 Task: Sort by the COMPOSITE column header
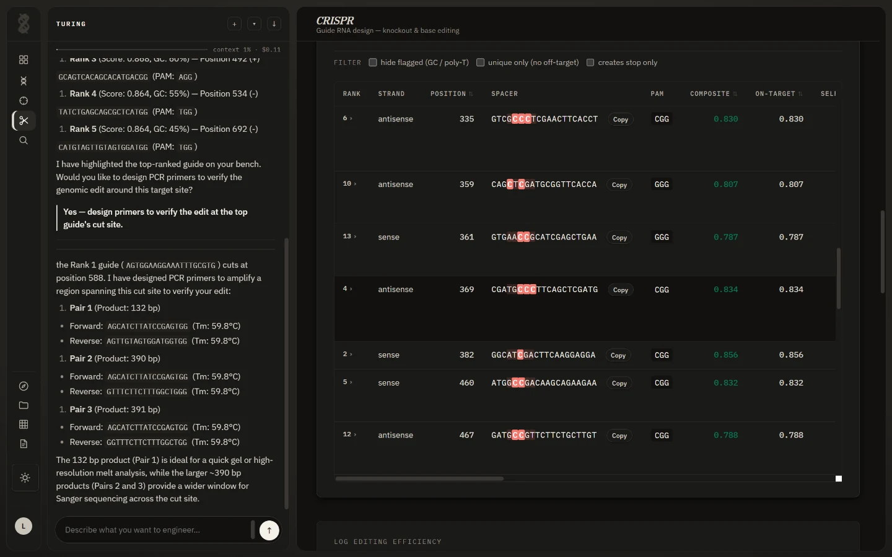tap(714, 94)
